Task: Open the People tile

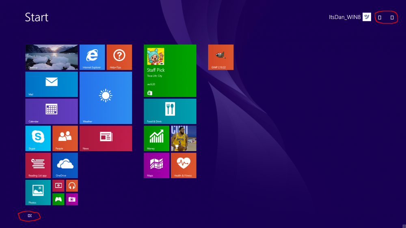Action: coord(65,138)
